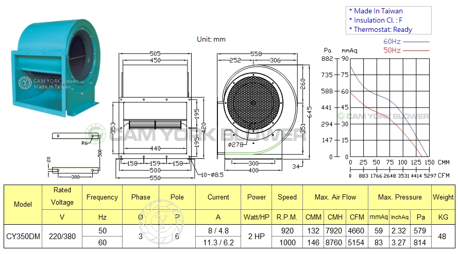Click the 50Hz legend label

pos(392,50)
